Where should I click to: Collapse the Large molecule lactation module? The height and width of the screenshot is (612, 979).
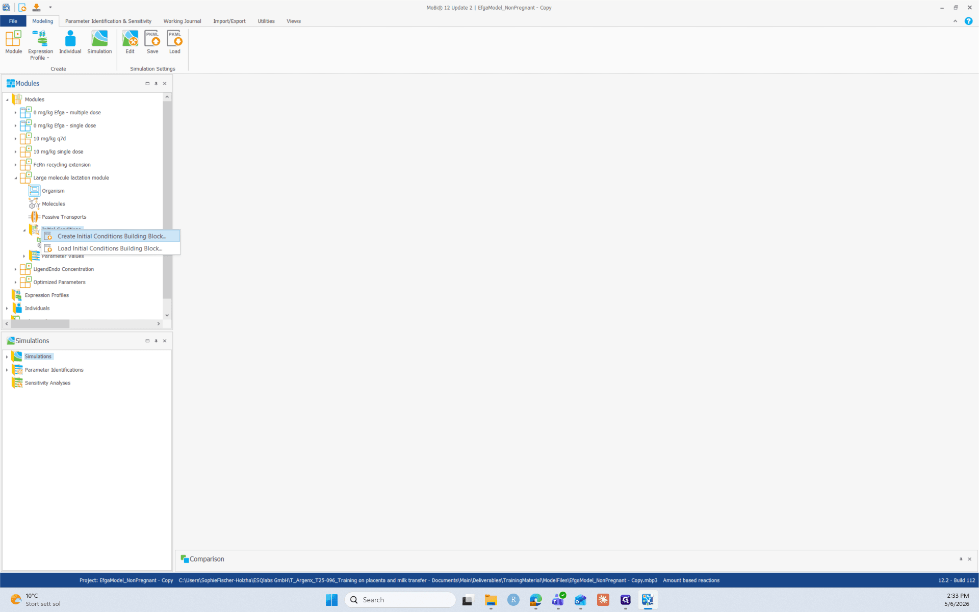click(15, 178)
